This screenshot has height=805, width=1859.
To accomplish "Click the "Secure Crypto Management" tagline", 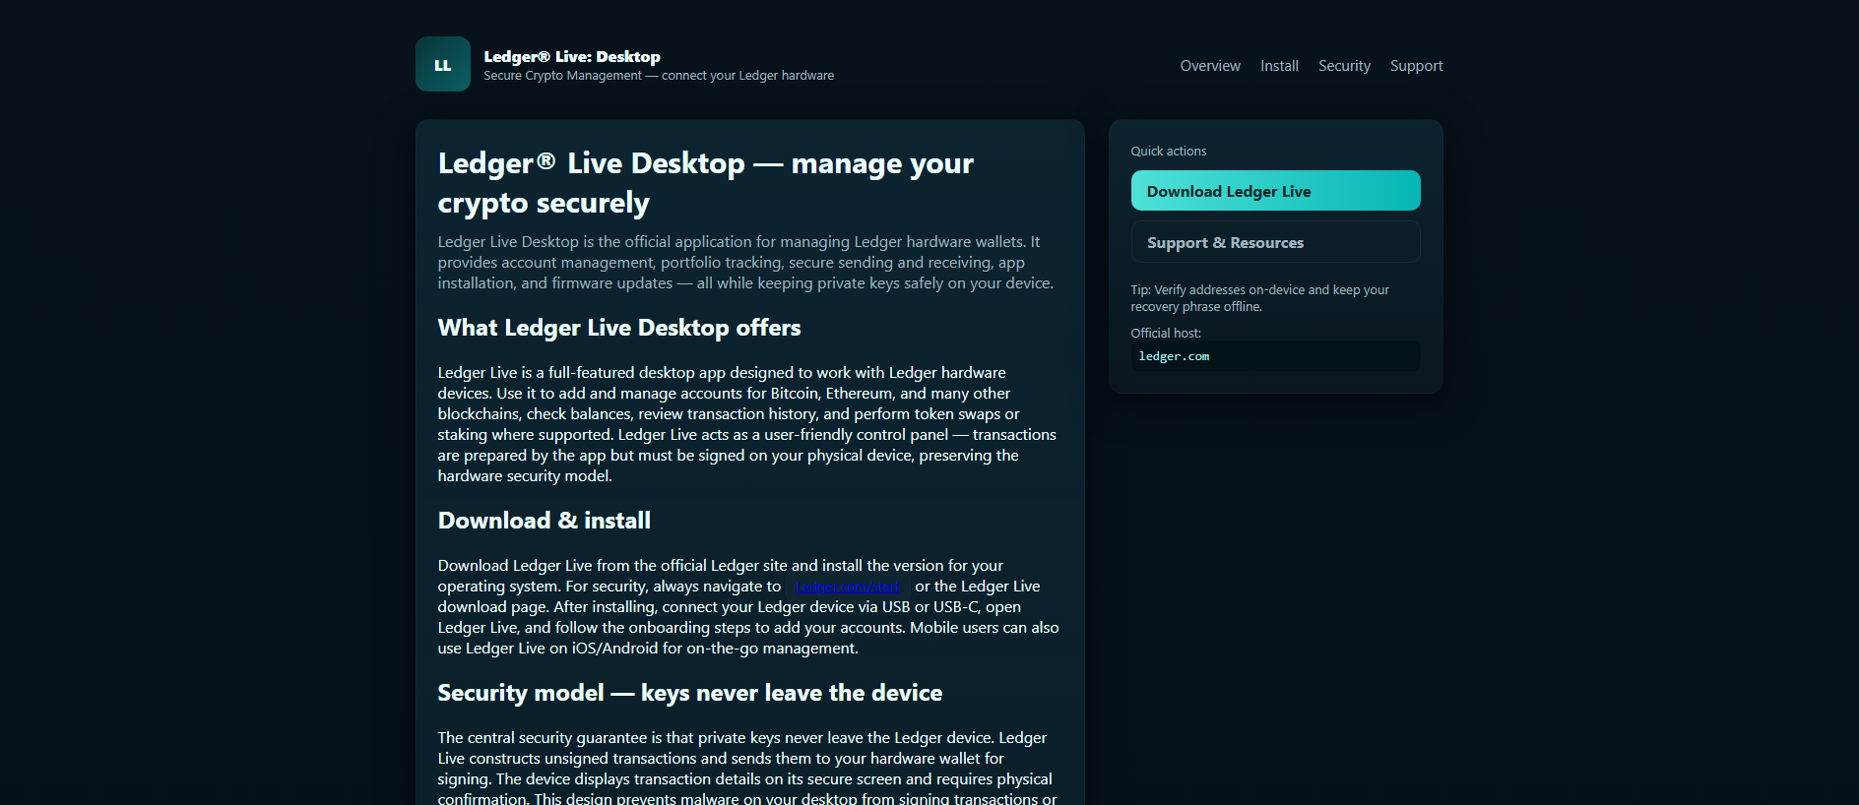I will pos(659,76).
